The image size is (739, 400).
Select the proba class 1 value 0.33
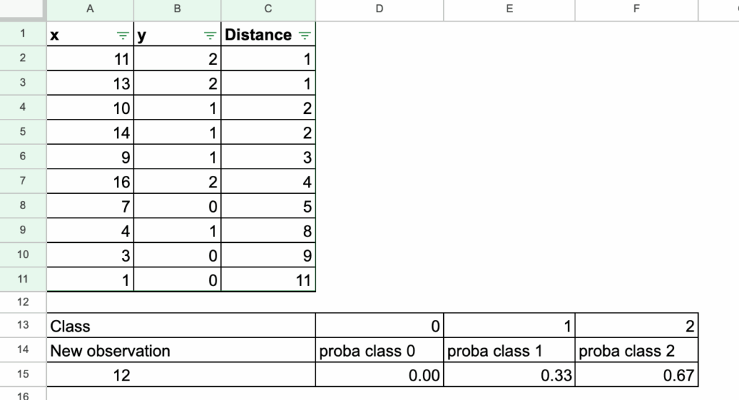pos(510,375)
